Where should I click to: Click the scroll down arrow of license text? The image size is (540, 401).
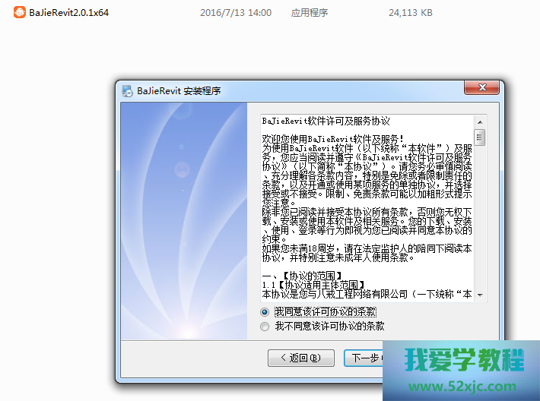(479, 294)
